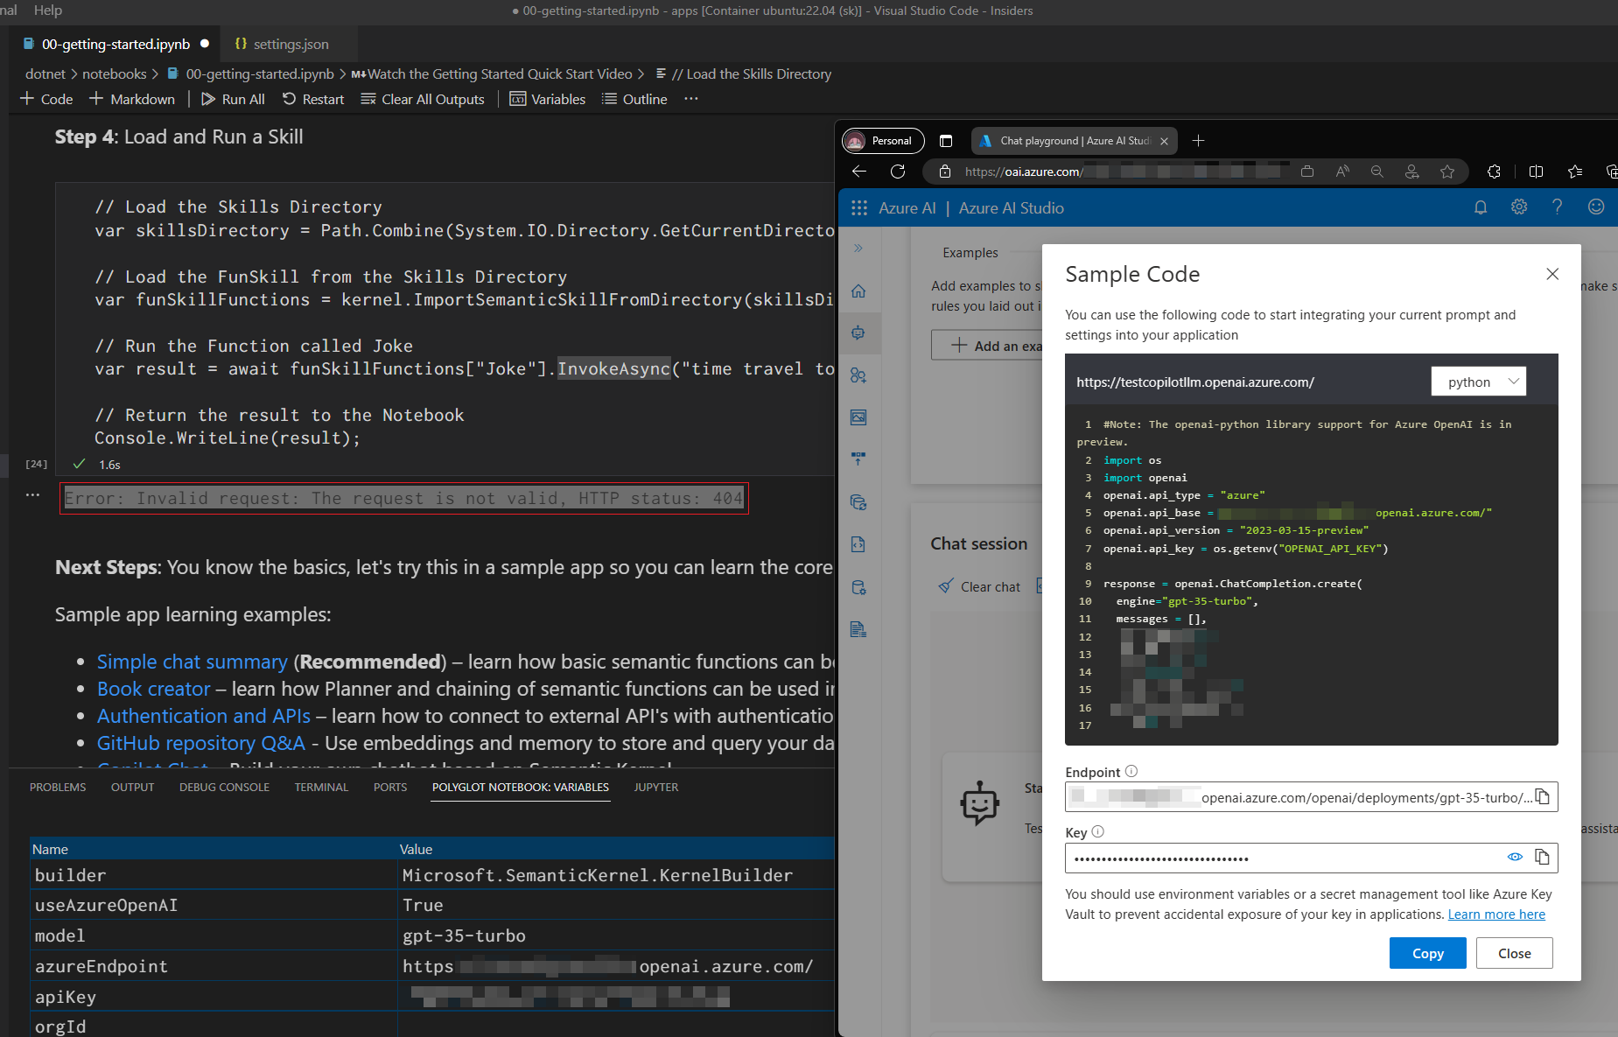
Task: Open the Book creator link
Action: [153, 689]
